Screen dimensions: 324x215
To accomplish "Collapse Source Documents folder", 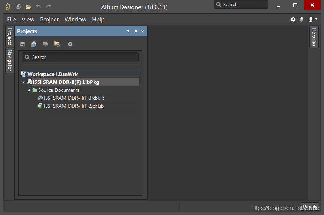I will [29, 90].
